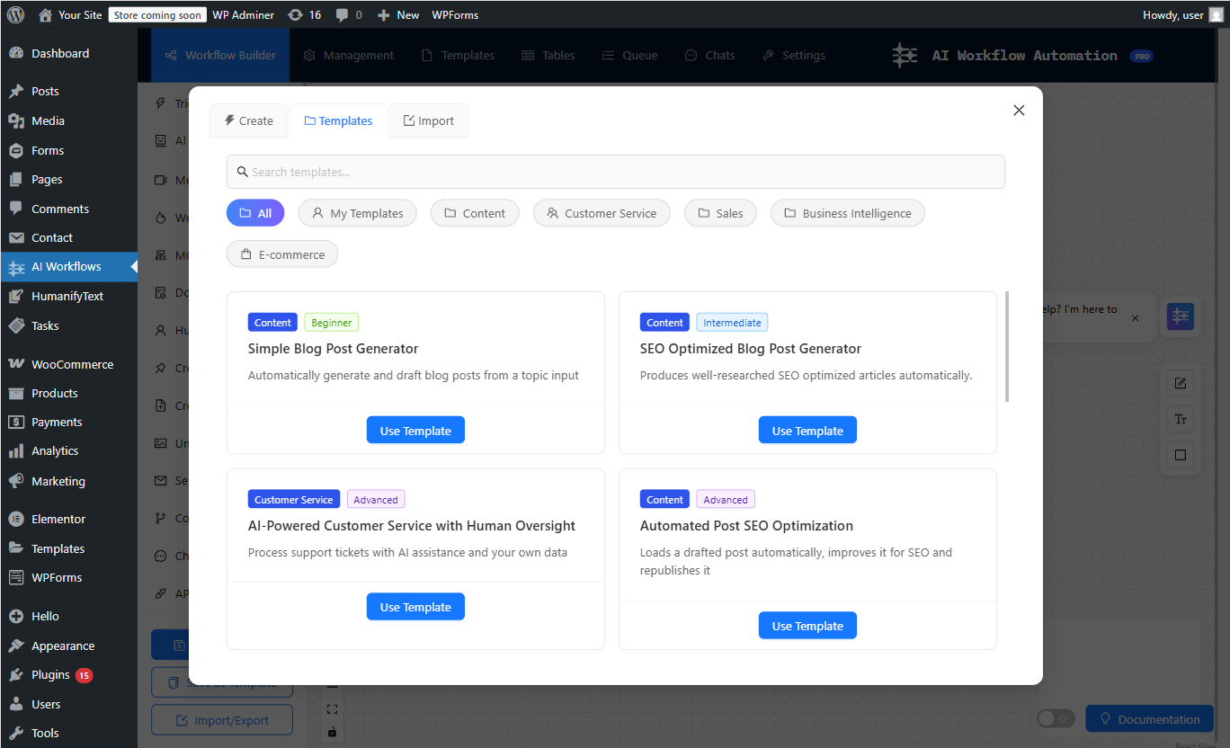Click the Pages sidebar icon
This screenshot has height=748, width=1230.
(16, 179)
